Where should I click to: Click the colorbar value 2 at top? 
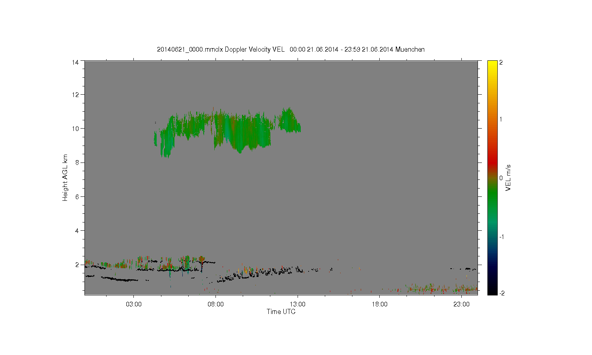coord(501,62)
